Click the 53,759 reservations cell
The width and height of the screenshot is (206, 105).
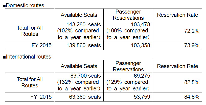pos(128,97)
